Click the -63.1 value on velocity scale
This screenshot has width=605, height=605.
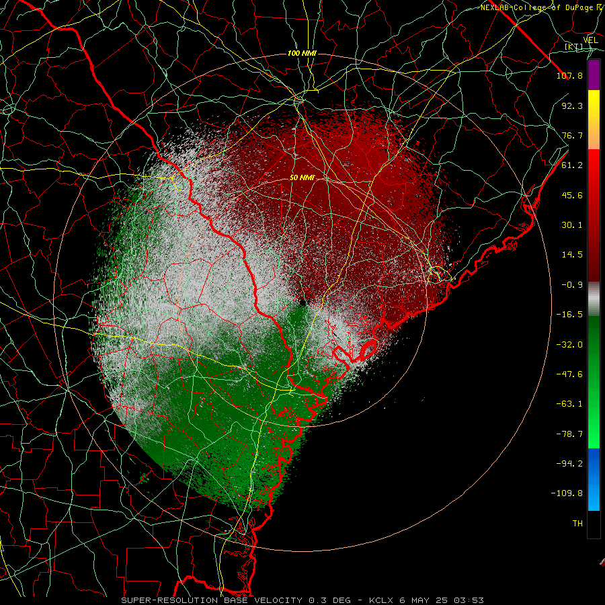[x=569, y=404]
